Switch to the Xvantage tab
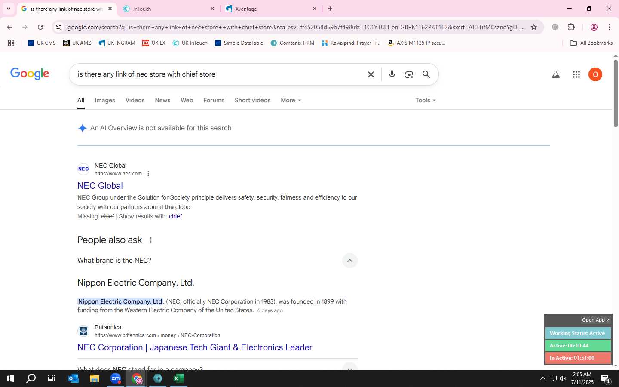Image resolution: width=619 pixels, height=387 pixels. 271,9
